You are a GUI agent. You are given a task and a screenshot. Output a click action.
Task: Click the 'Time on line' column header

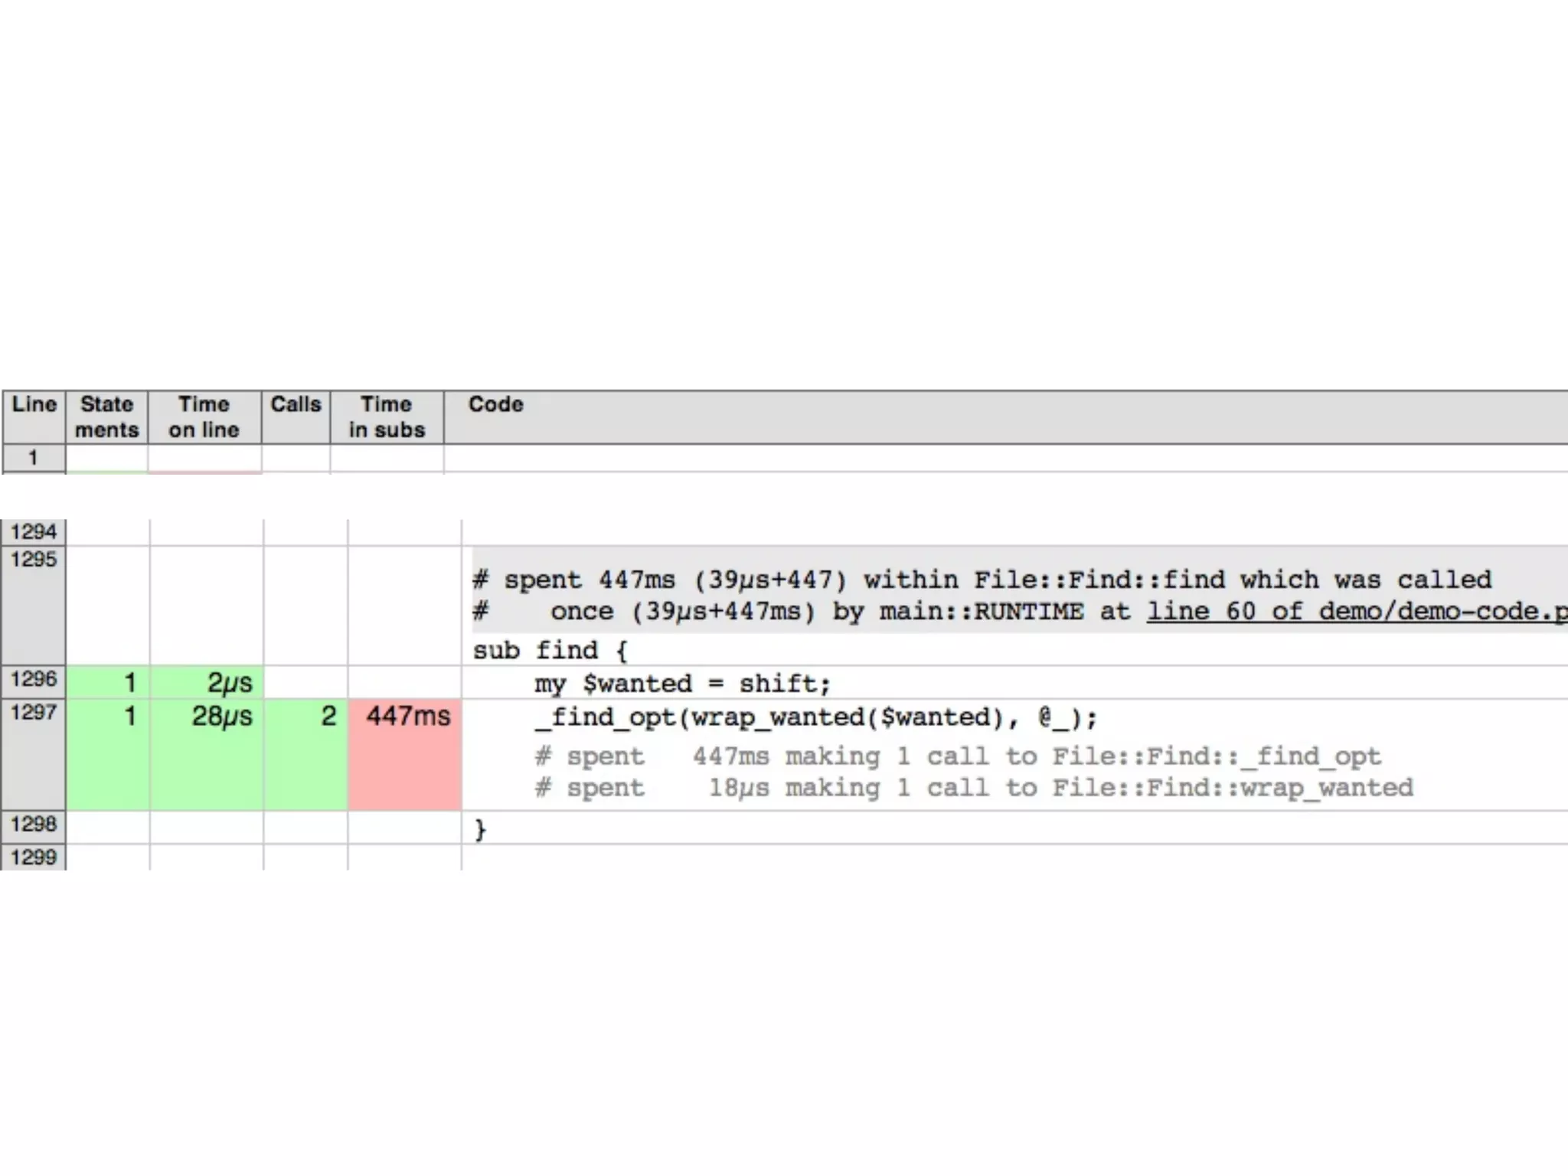tap(204, 416)
